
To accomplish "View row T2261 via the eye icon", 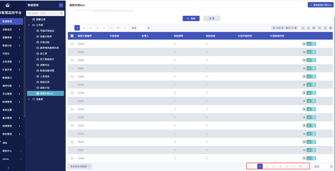I will coord(304,69).
